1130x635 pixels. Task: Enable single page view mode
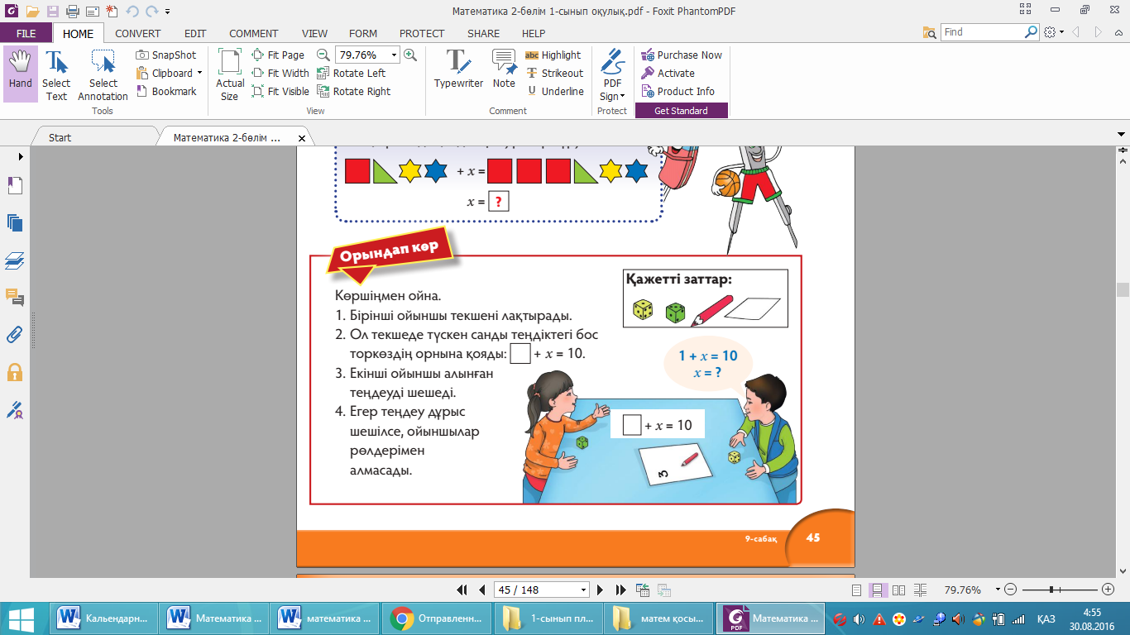857,590
